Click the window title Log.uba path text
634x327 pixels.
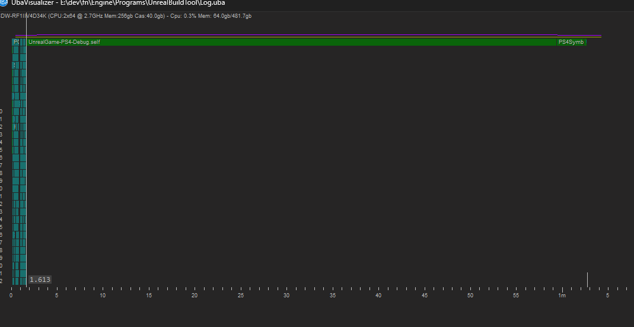[x=118, y=3]
